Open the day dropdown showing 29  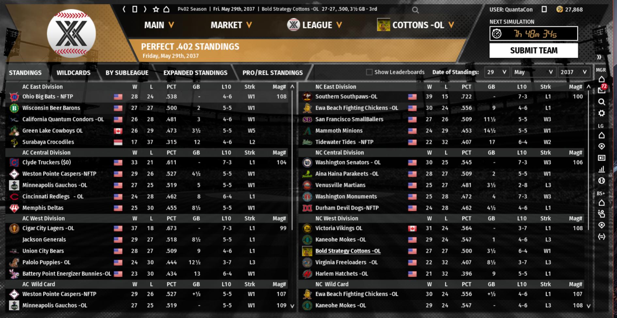(496, 72)
